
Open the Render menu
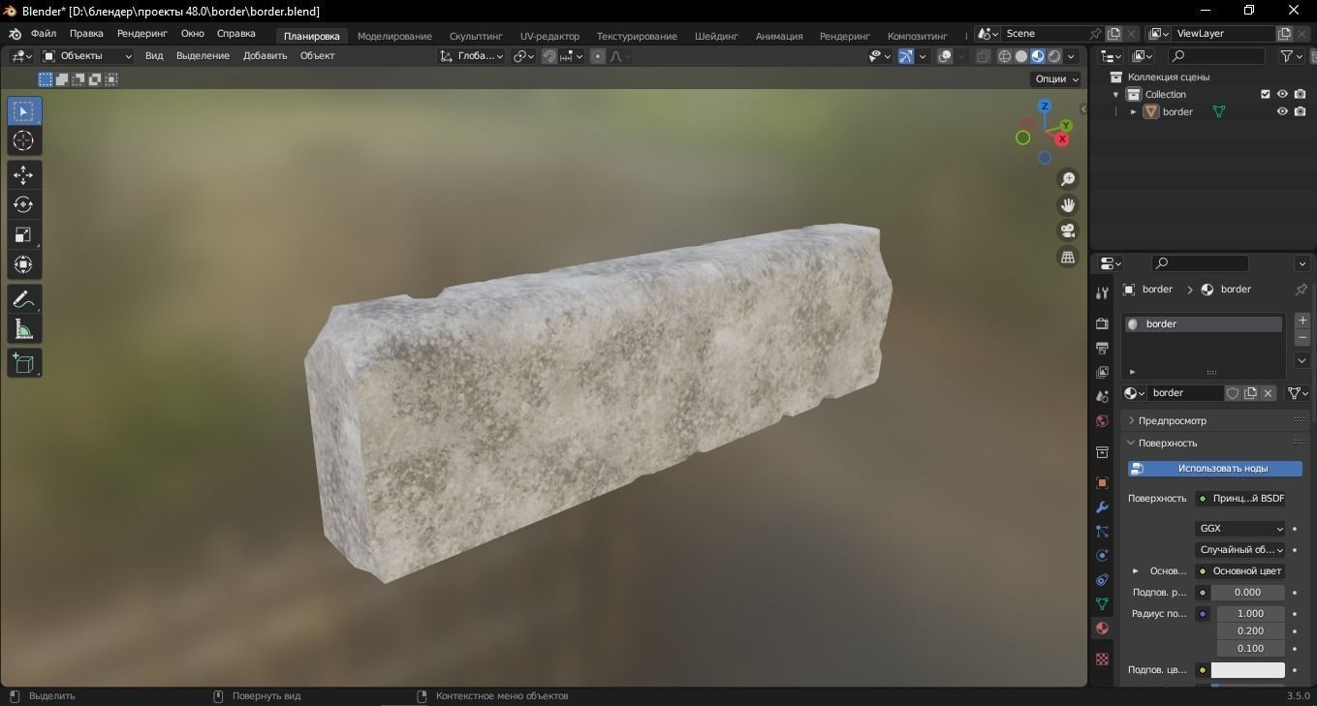[142, 34]
